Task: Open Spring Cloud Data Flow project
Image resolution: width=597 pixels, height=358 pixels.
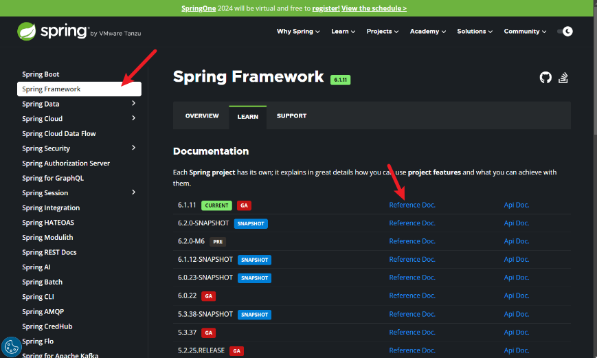Action: coord(59,134)
